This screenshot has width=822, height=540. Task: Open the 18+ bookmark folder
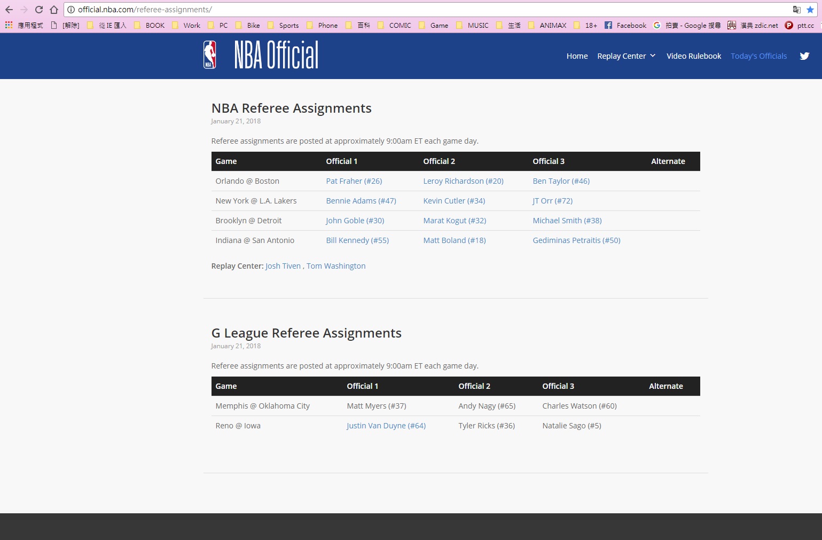point(585,25)
